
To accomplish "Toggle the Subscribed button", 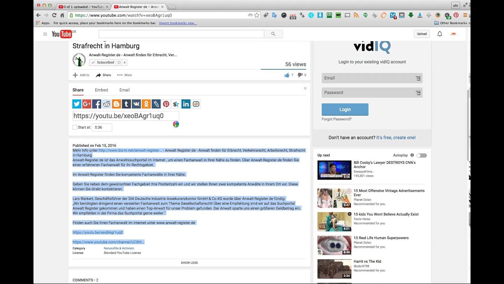I will [102, 62].
